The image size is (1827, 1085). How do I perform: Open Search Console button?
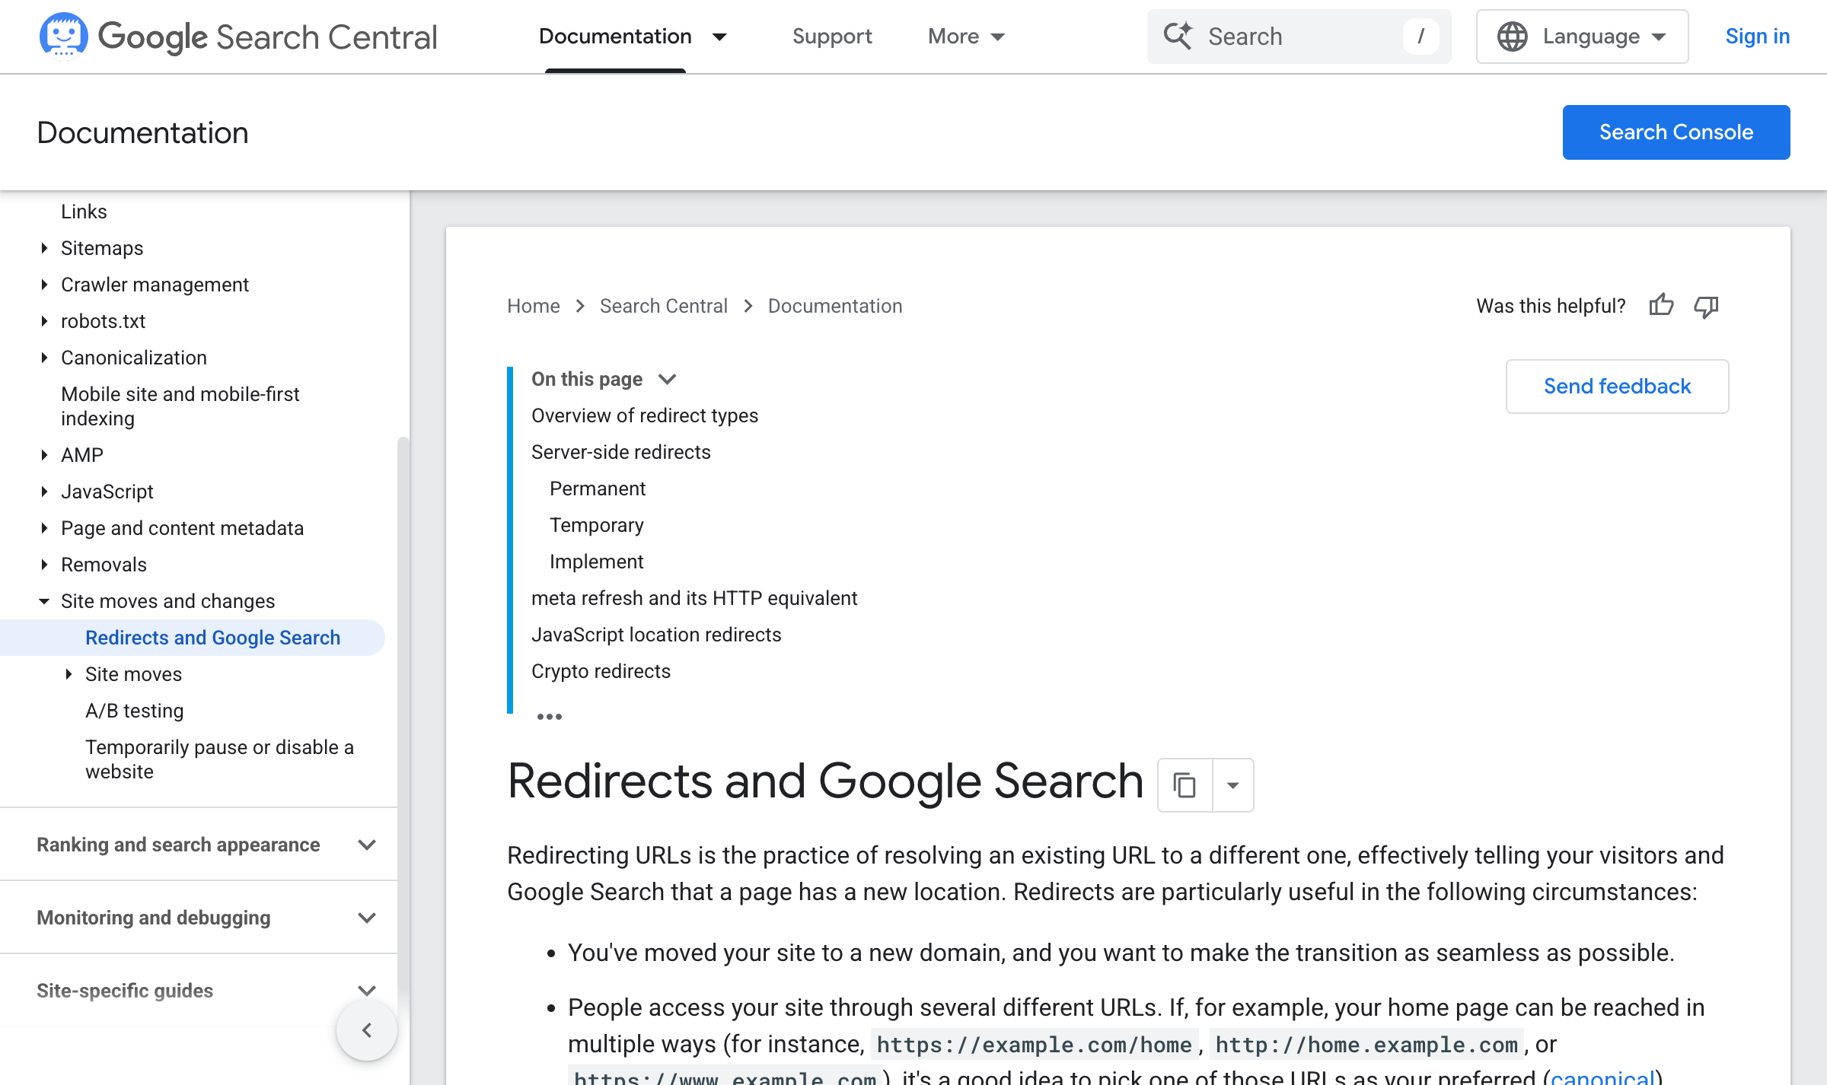1676,132
